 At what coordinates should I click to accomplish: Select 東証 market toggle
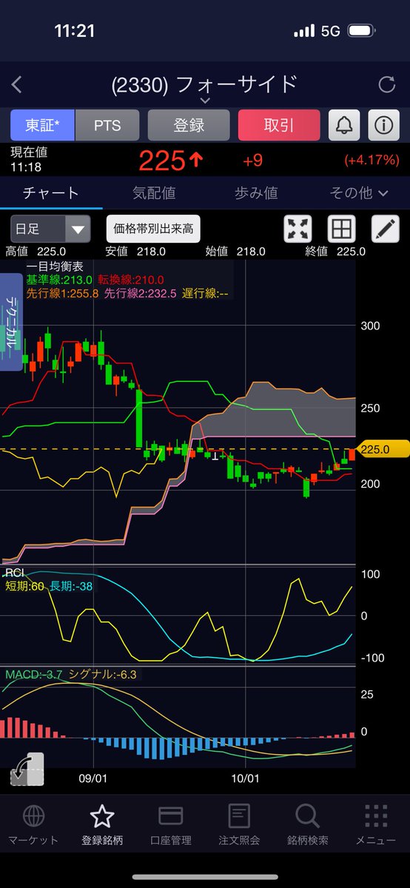42,125
